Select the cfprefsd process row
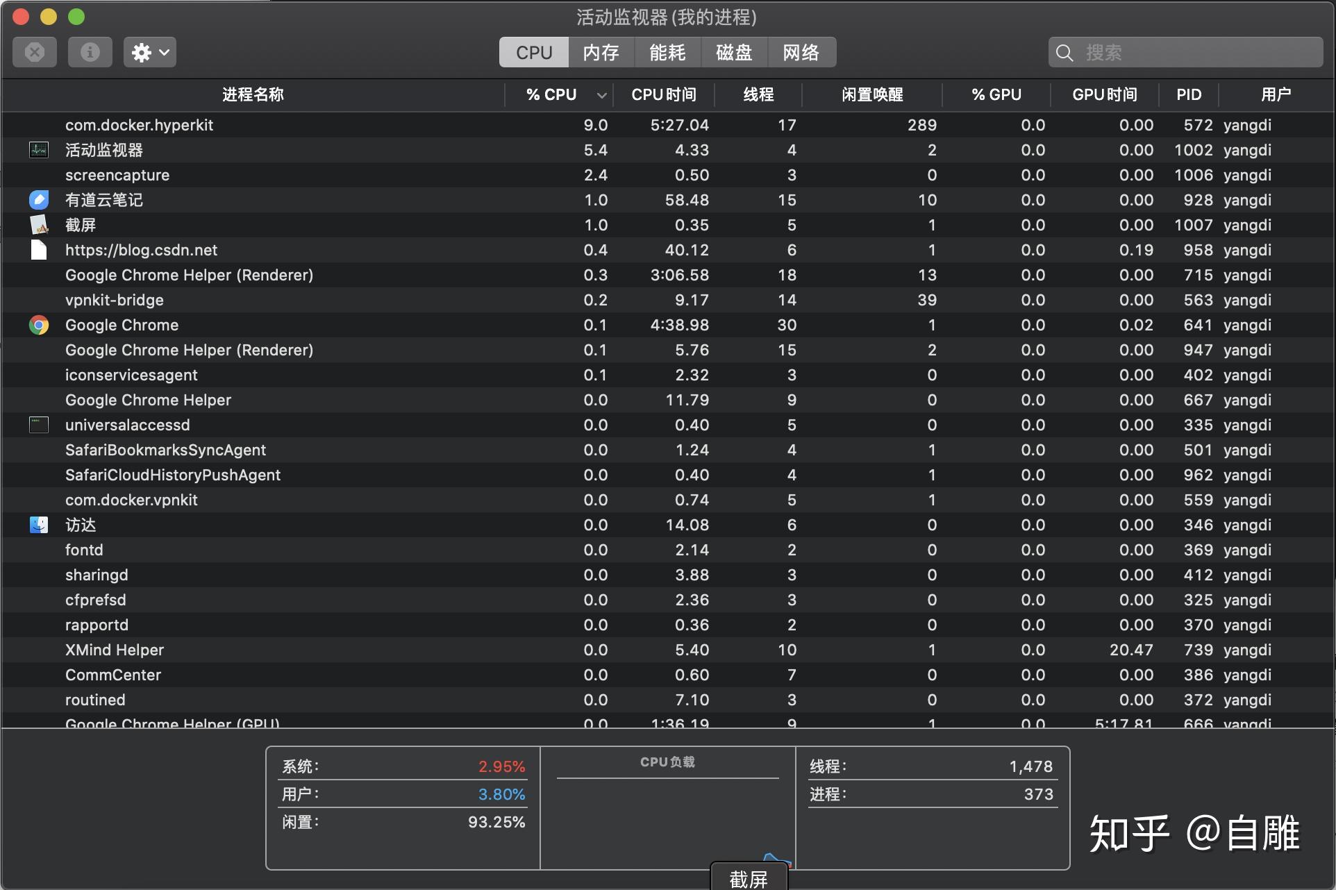 [x=668, y=600]
